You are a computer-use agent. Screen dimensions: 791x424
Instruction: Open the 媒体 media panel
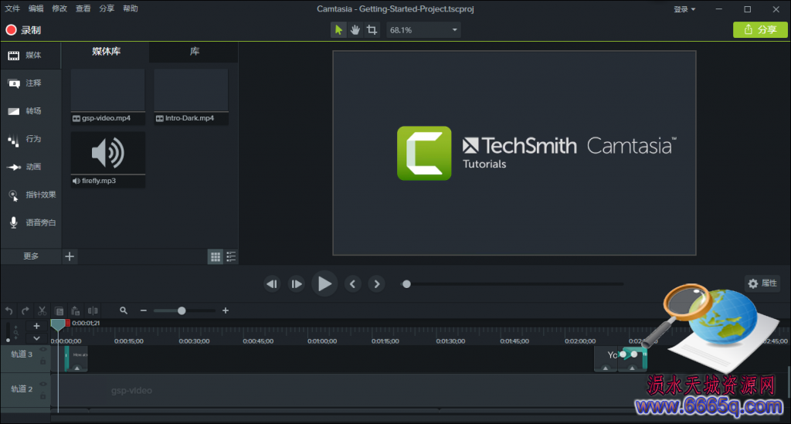tap(31, 56)
